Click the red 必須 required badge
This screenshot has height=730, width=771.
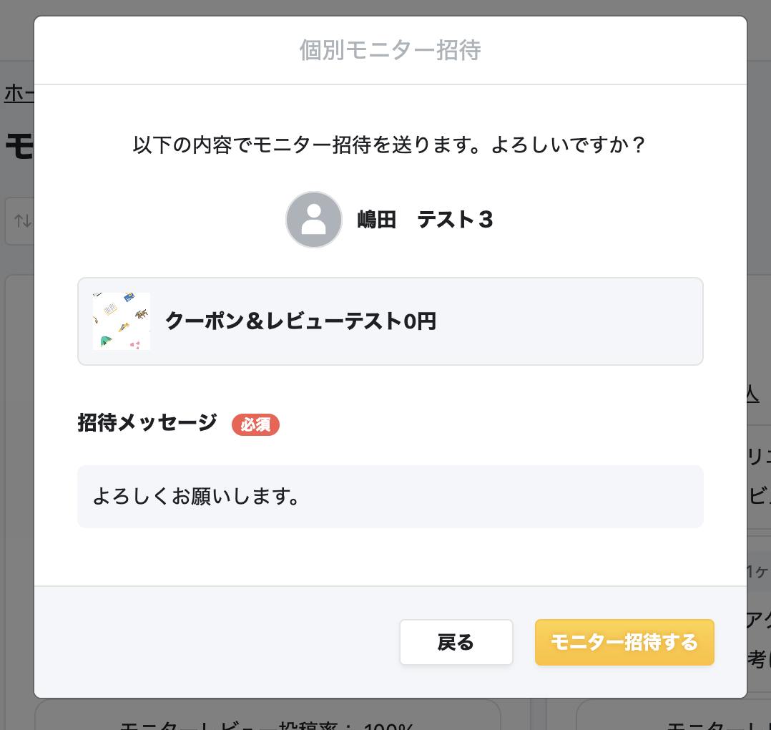click(x=255, y=424)
